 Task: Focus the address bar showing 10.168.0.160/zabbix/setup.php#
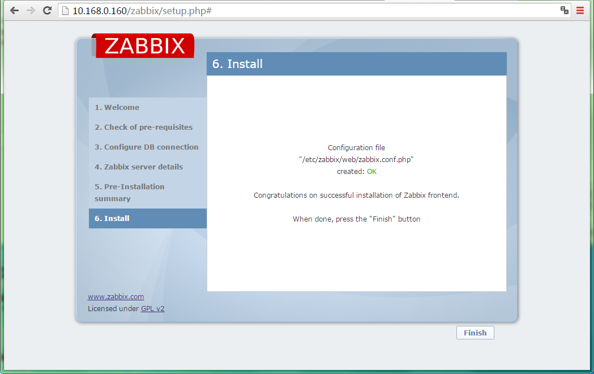tap(314, 11)
